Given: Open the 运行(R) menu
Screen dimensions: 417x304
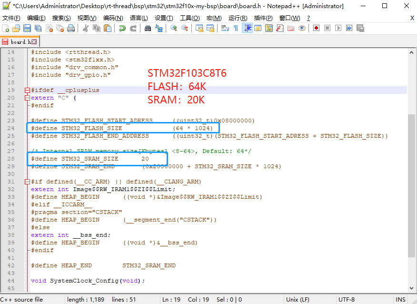Looking at the screenshot, I should 238,18.
